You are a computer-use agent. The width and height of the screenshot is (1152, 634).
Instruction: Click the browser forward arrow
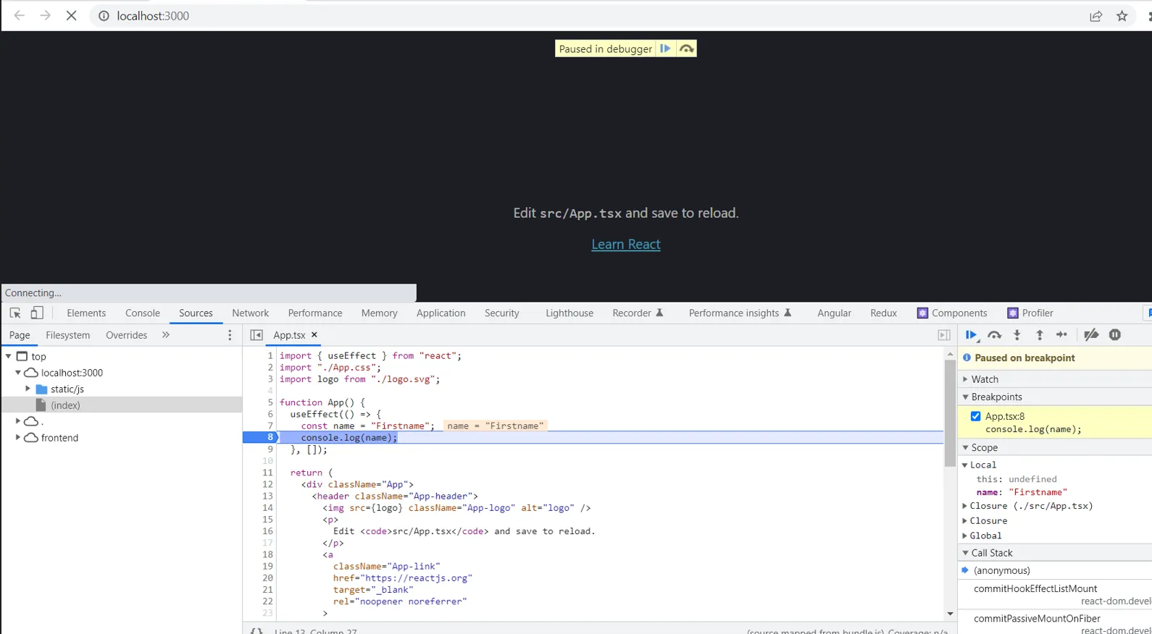pyautogui.click(x=45, y=15)
